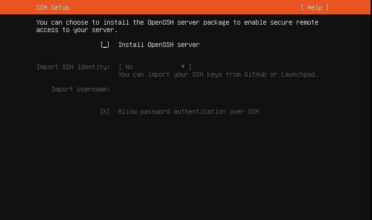Click the opening bracket of Help button
The image size is (372, 220).
(302, 7)
